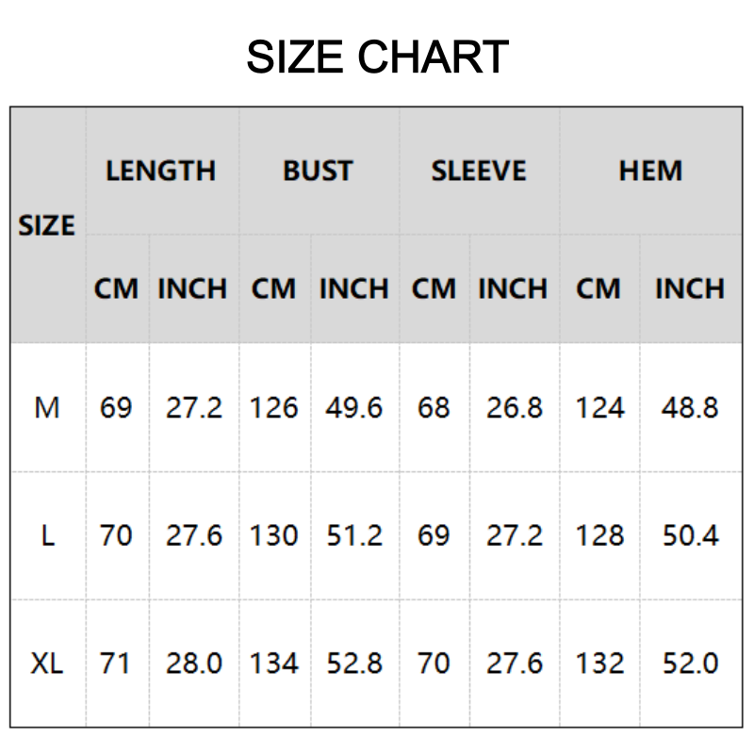Click the SLEEVE column header
Viewport: 754px width, 754px height.
[479, 171]
